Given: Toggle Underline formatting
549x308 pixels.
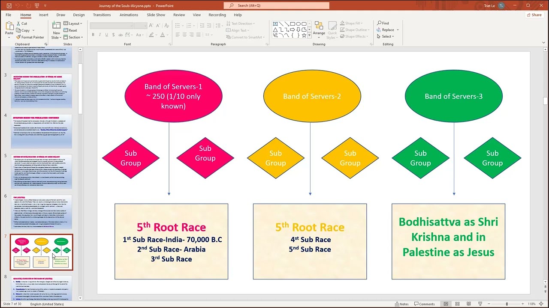Looking at the screenshot, I should click(x=107, y=35).
